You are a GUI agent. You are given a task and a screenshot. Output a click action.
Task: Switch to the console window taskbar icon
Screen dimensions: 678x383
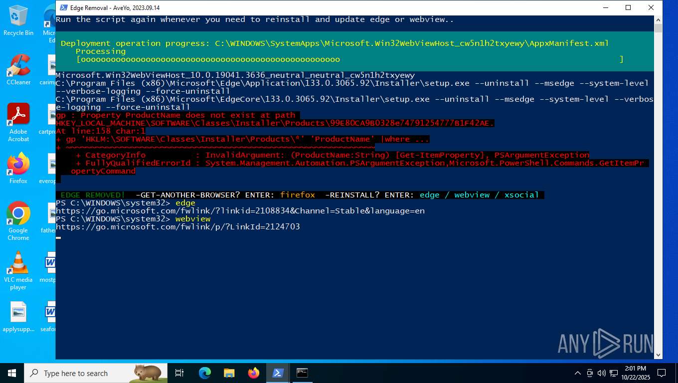[x=302, y=373]
